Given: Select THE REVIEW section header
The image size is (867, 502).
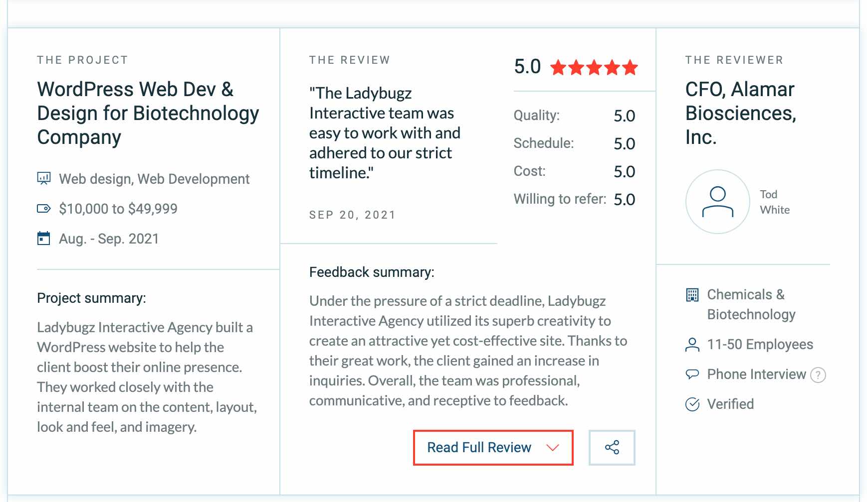Looking at the screenshot, I should [349, 59].
